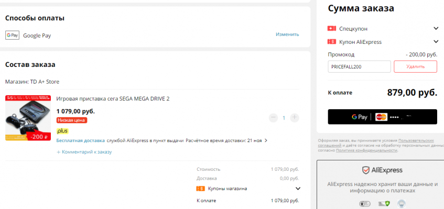This screenshot has width=444, height=209.
Task: Click the Mastercard card icon on pay button
Action: click(x=381, y=117)
